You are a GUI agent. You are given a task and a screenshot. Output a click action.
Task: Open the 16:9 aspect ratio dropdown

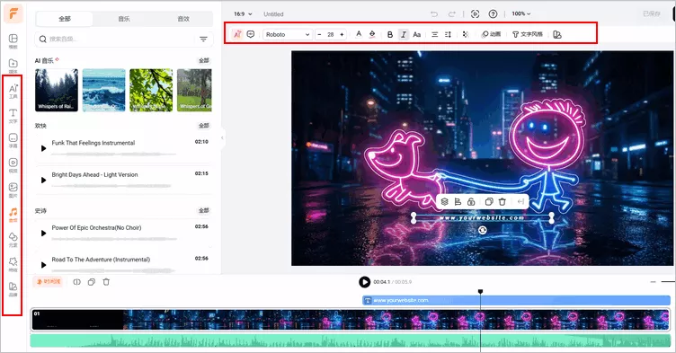(x=243, y=14)
